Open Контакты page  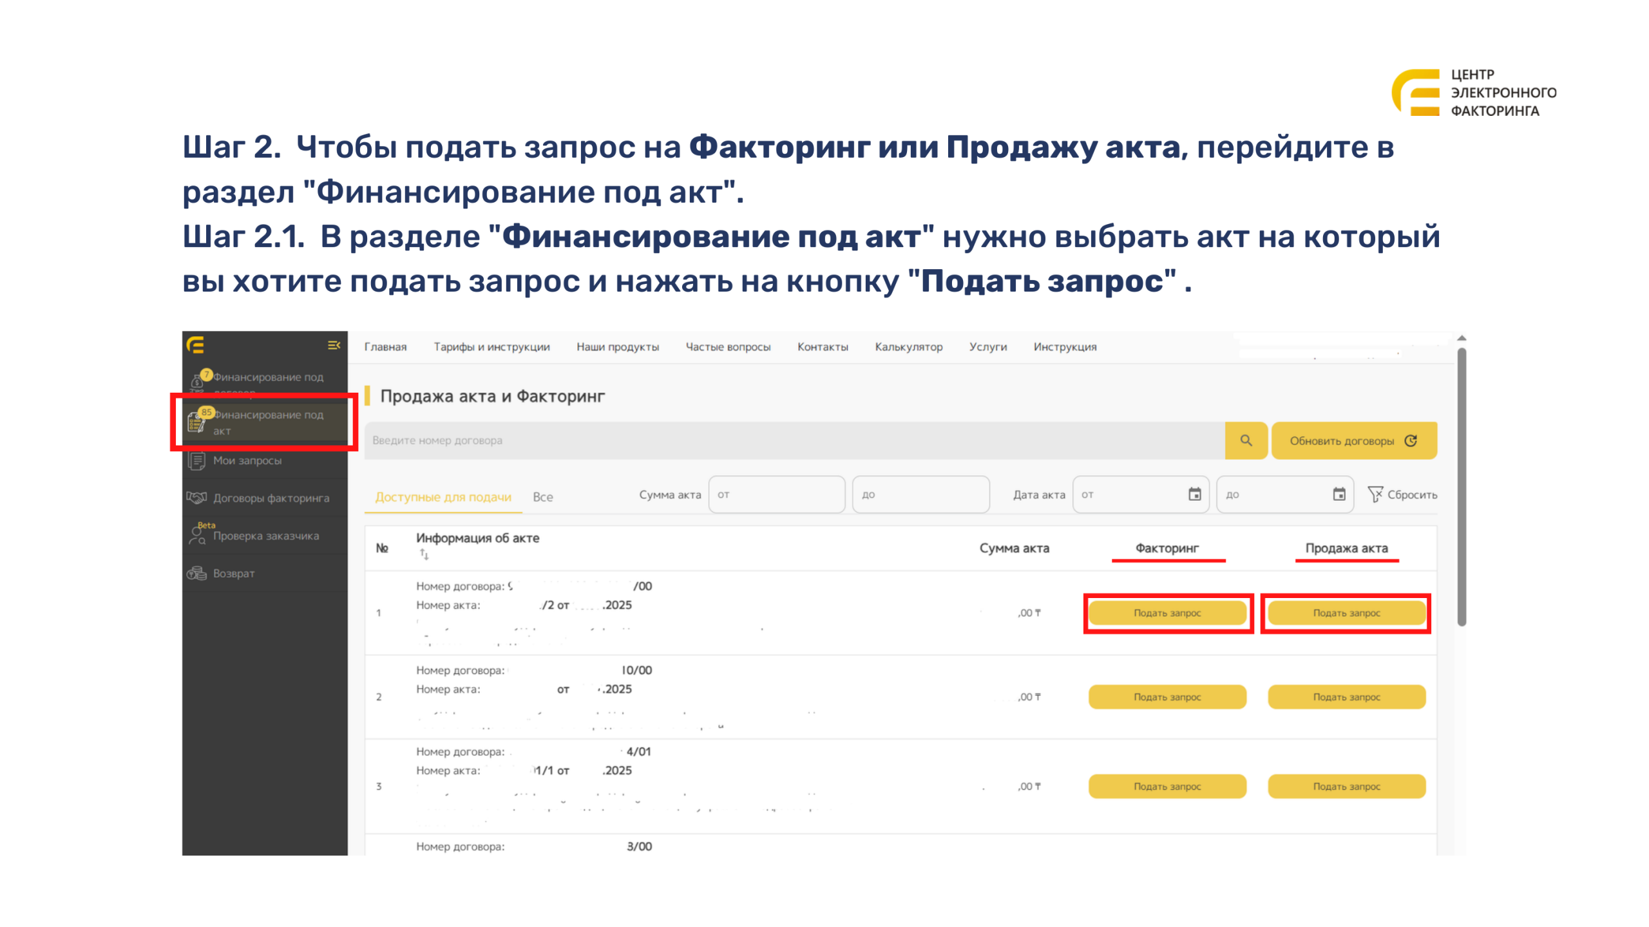coord(823,346)
